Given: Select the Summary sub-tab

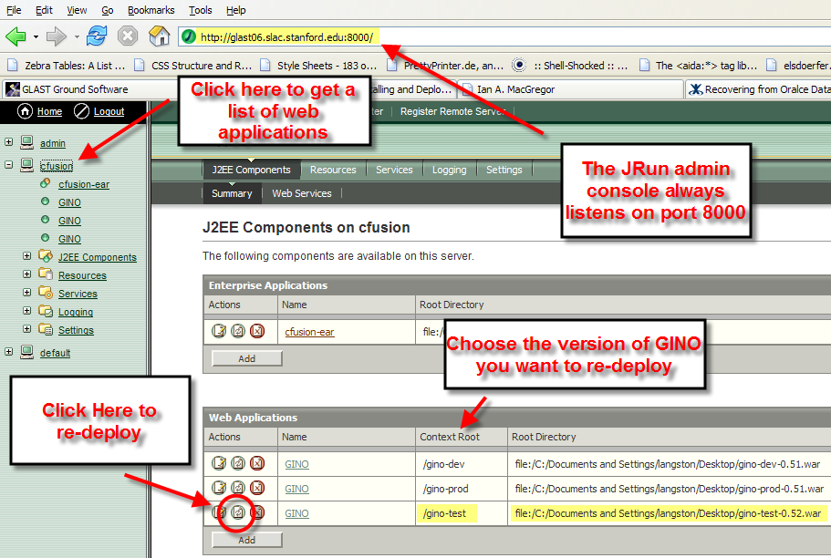Looking at the screenshot, I should click(232, 193).
